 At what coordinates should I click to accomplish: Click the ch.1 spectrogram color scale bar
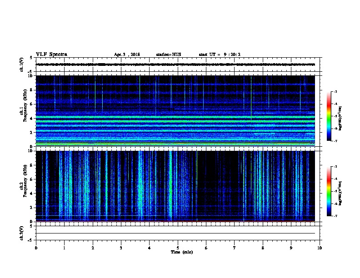click(329, 116)
